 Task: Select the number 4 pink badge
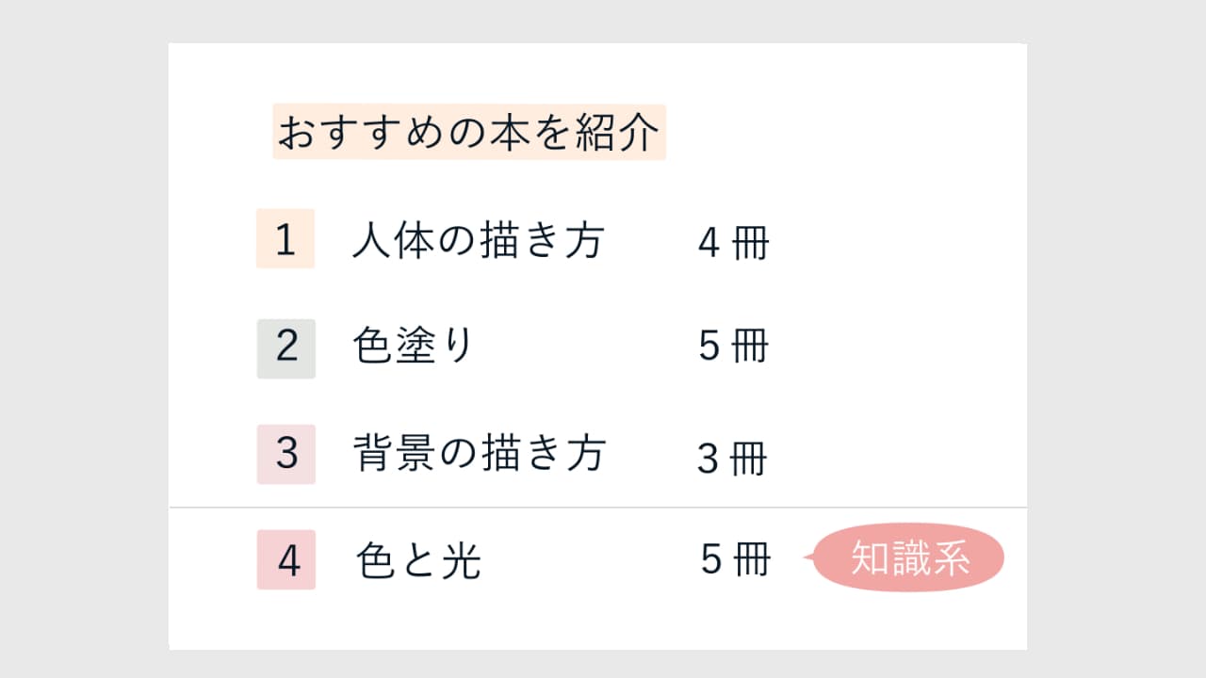tap(285, 559)
